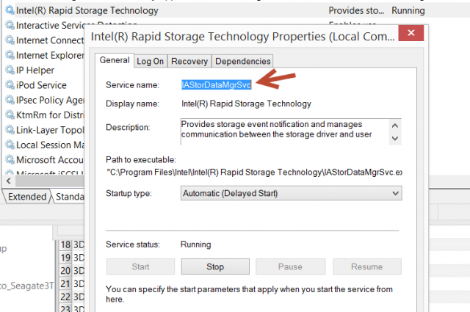Click gear icon for Link-Layer Topology service
Screen dimensions: 470x312
(x=10, y=130)
